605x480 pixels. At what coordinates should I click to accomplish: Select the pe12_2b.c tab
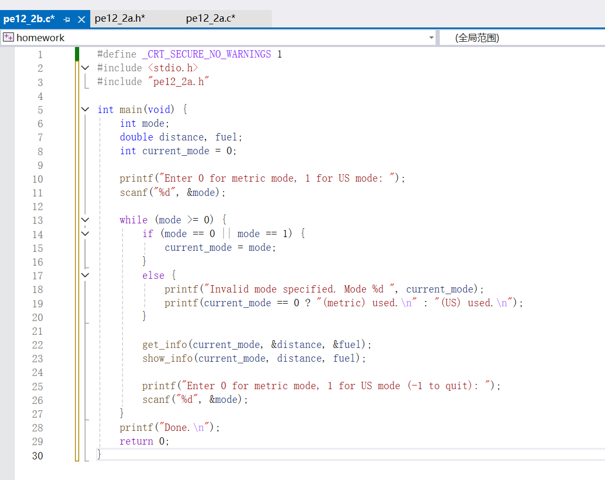29,18
